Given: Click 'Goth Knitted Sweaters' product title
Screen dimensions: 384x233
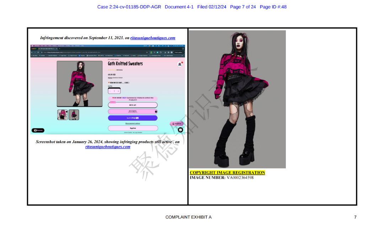Looking at the screenshot, I should [125, 64].
